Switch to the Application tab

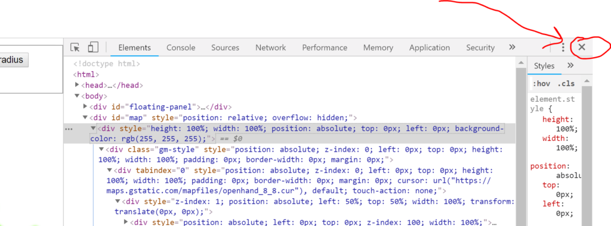coord(430,48)
